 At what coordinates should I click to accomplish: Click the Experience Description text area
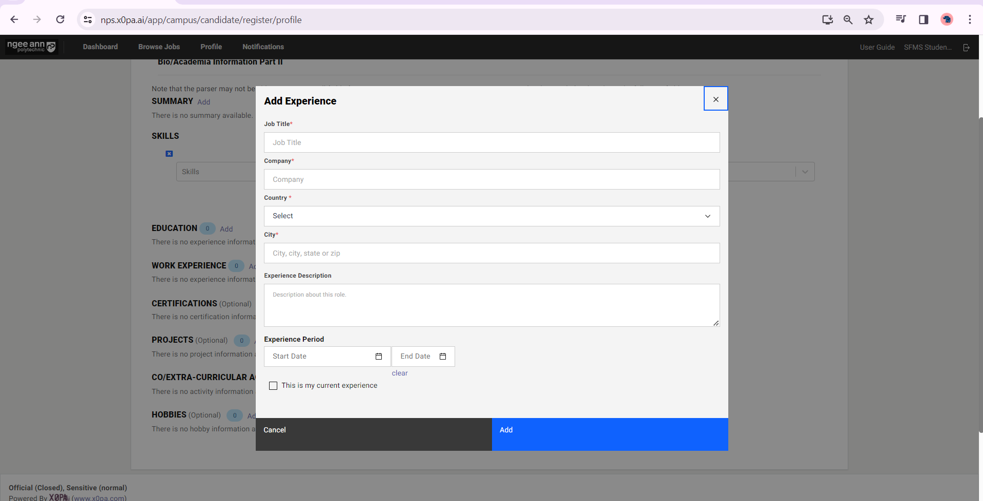coord(491,305)
